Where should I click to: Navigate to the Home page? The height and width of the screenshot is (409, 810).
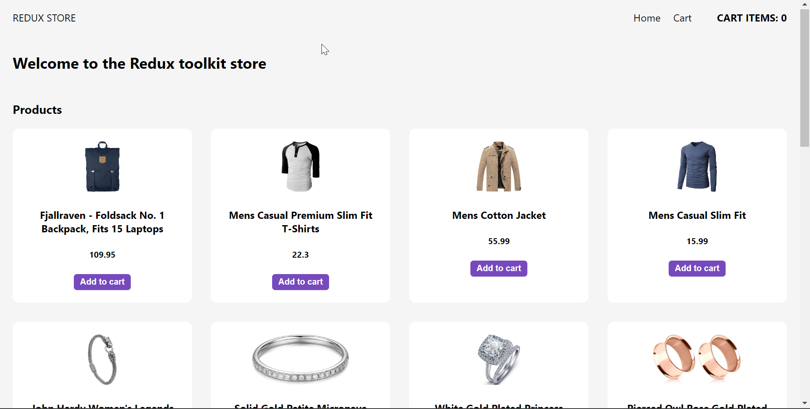click(x=647, y=18)
